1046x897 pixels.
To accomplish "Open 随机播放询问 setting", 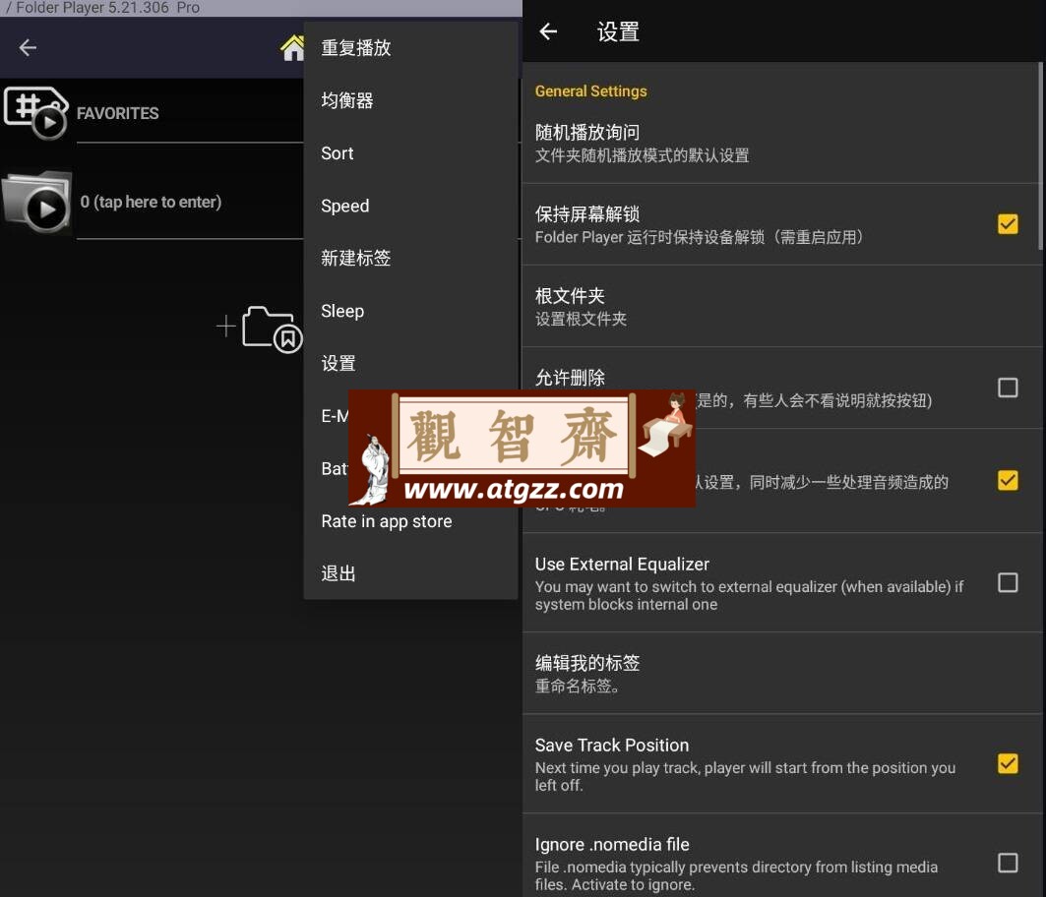I will 782,144.
